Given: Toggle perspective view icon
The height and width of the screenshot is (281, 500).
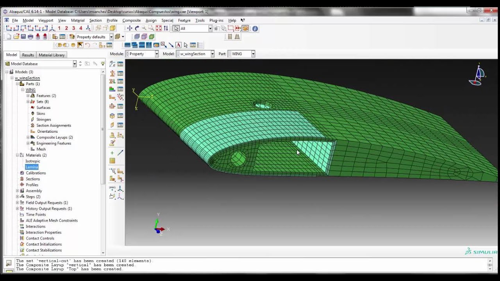Looking at the screenshot, I should point(237,37).
